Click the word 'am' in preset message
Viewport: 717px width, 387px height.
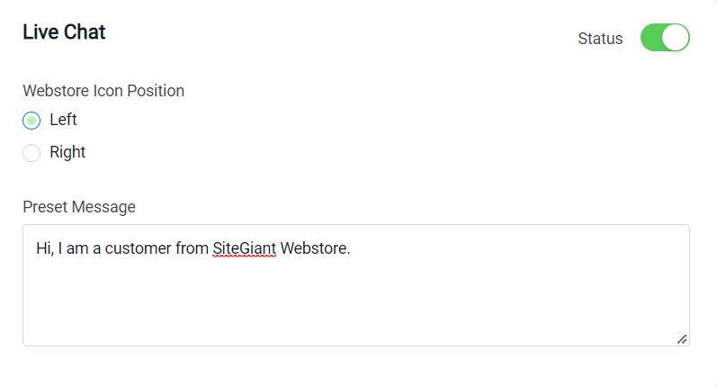coord(76,248)
